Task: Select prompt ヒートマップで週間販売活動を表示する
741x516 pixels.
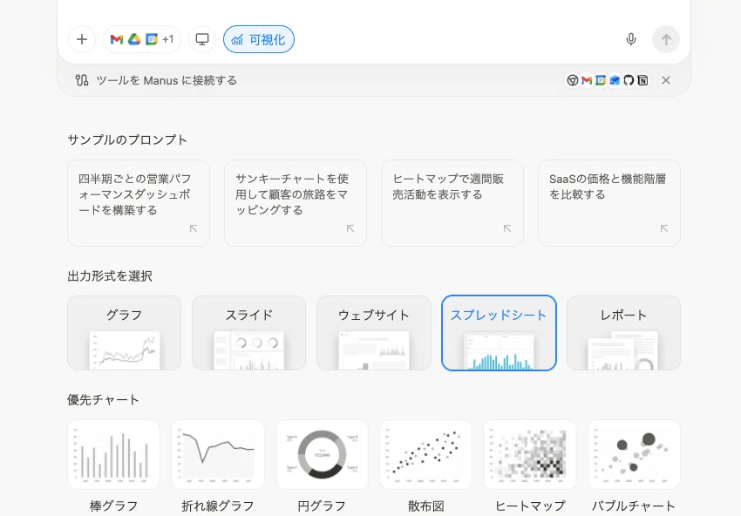Action: 452,203
